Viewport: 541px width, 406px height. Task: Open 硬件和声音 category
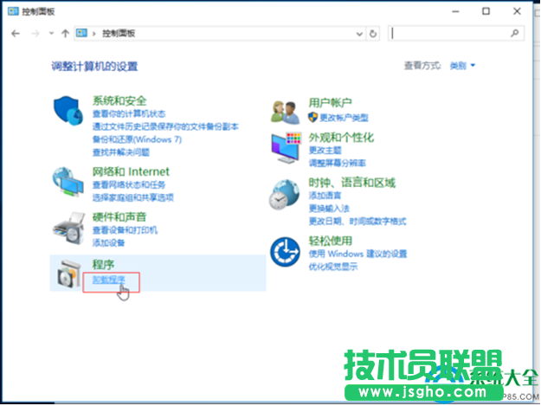[119, 217]
